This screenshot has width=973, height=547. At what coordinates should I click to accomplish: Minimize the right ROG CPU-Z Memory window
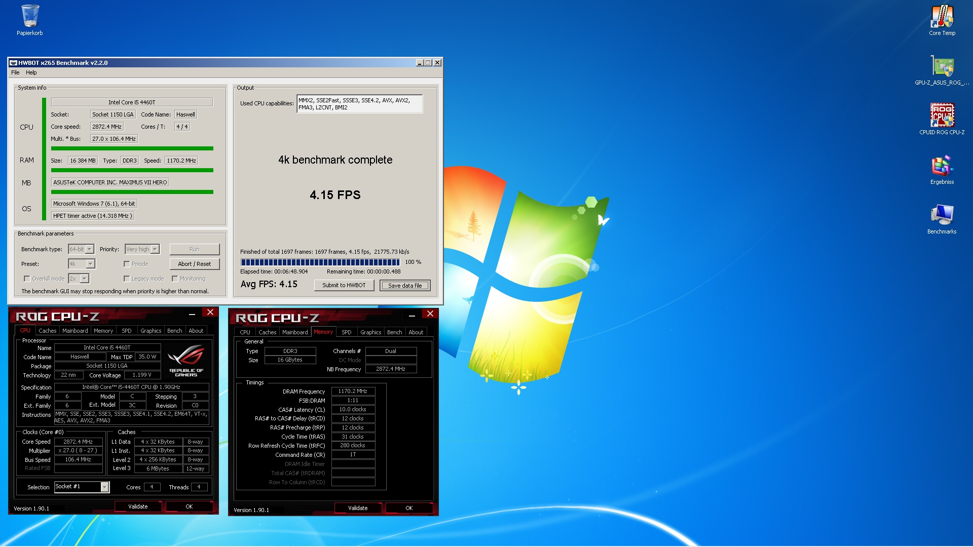[x=412, y=316]
